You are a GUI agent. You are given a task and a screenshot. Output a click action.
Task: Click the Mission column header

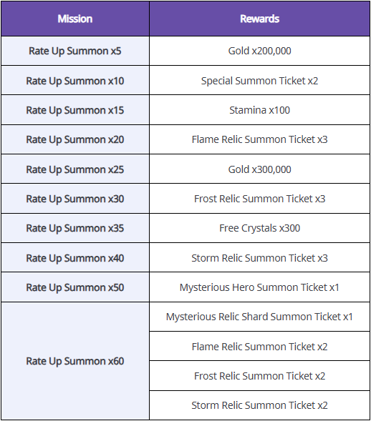(75, 19)
